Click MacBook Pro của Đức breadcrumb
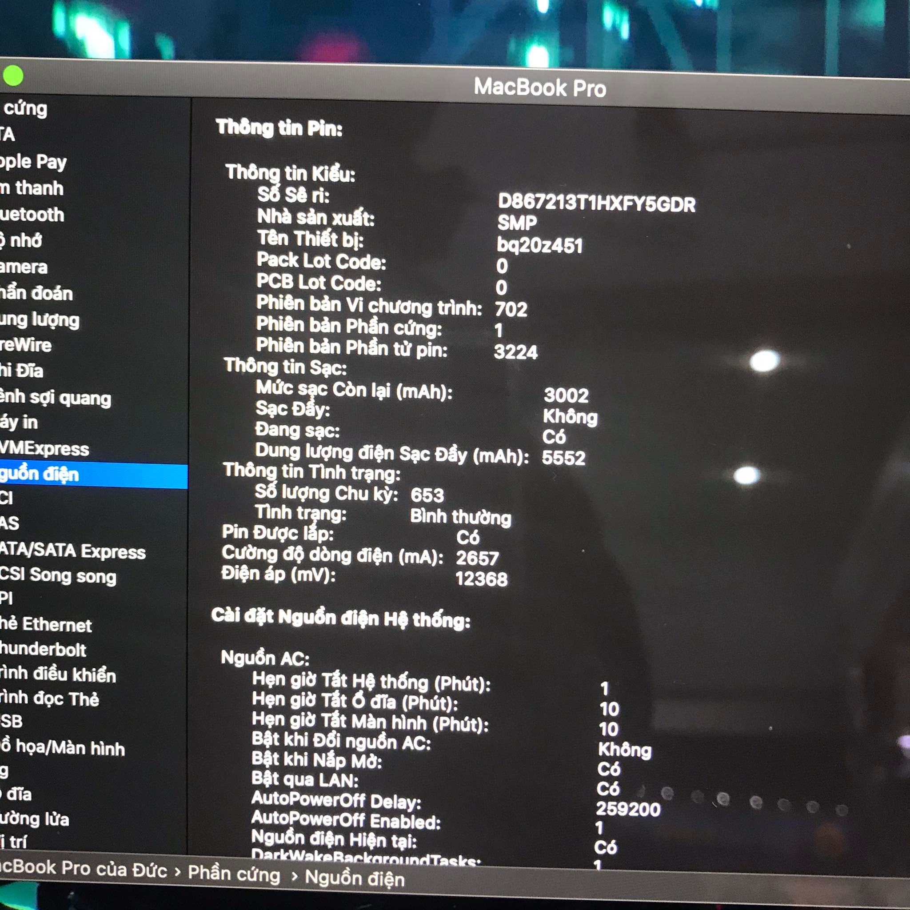 coord(83,870)
